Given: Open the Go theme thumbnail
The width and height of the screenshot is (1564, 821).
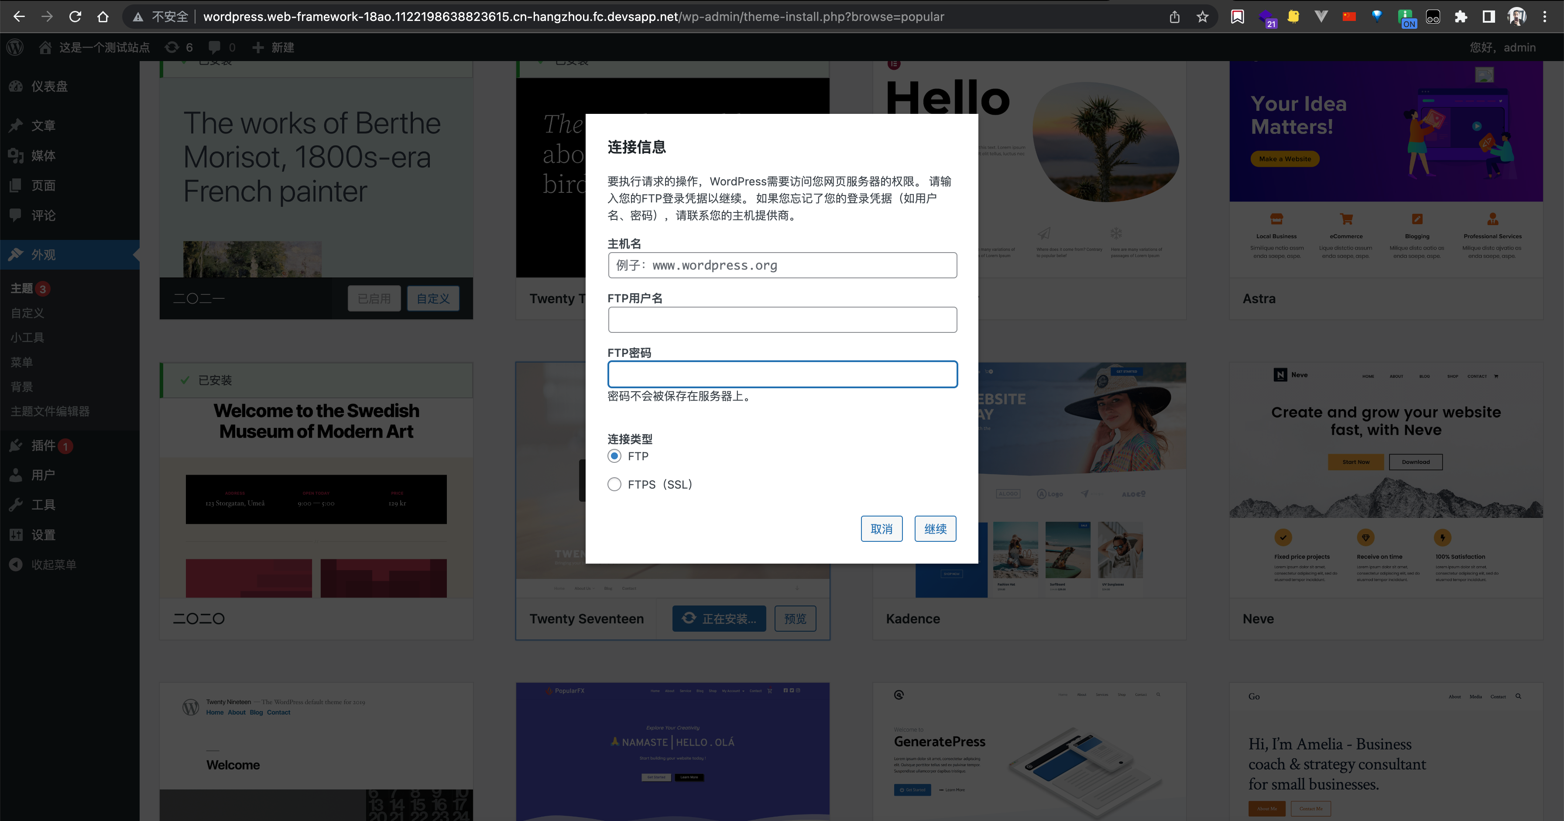Looking at the screenshot, I should pyautogui.click(x=1386, y=752).
